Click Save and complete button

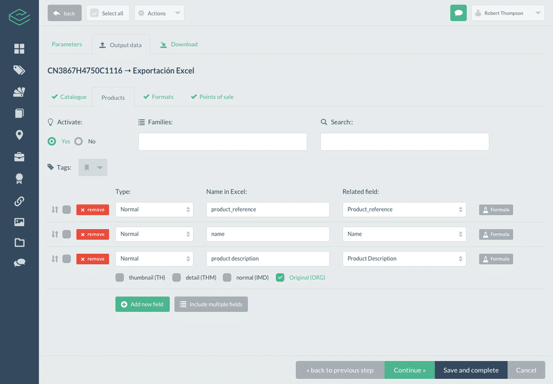coord(471,370)
